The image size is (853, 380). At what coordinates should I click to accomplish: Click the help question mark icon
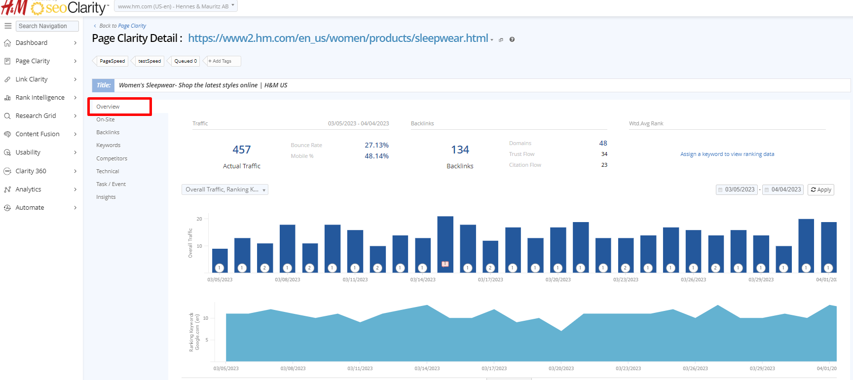point(512,39)
